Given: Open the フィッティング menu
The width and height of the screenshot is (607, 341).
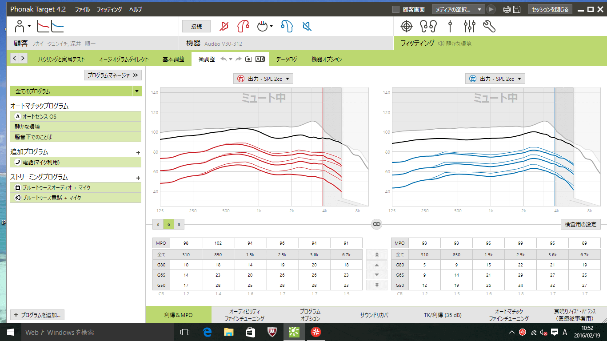Looking at the screenshot, I should pyautogui.click(x=109, y=9).
